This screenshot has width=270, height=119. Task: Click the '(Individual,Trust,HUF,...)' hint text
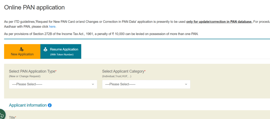point(117,76)
